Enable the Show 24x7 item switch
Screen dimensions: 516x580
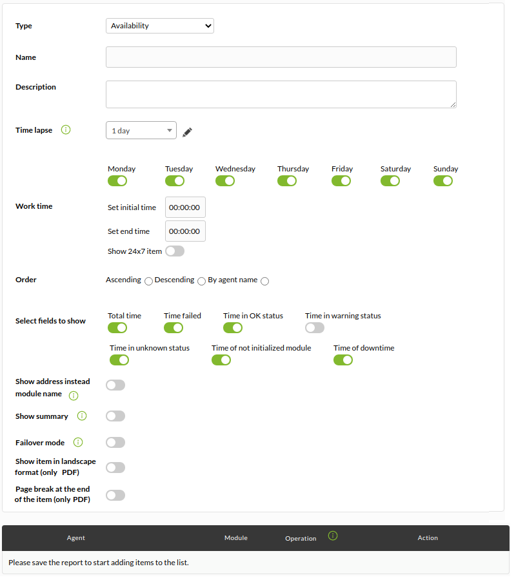pos(175,251)
